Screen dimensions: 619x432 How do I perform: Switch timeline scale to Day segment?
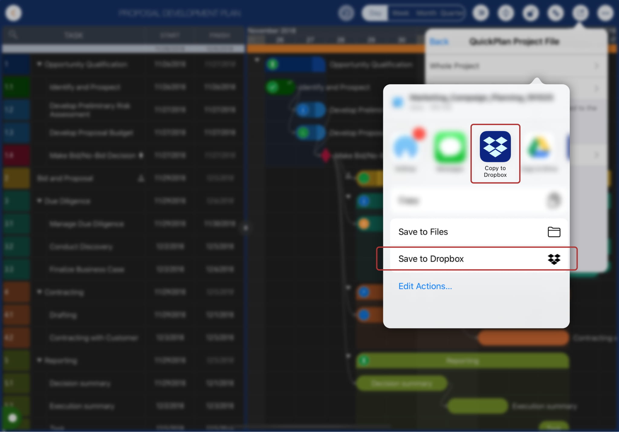click(x=375, y=13)
